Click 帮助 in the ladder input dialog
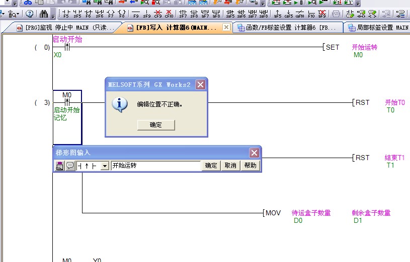Viewport: 410px width, 262px height. (250, 166)
